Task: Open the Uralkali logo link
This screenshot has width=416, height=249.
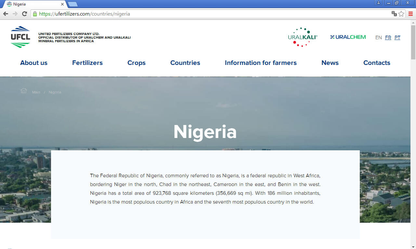Action: tap(302, 37)
